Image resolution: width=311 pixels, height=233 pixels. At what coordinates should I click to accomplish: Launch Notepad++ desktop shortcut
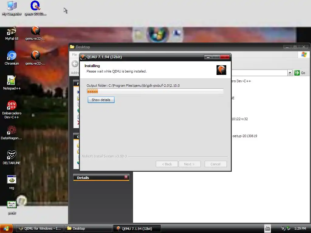tap(12, 83)
